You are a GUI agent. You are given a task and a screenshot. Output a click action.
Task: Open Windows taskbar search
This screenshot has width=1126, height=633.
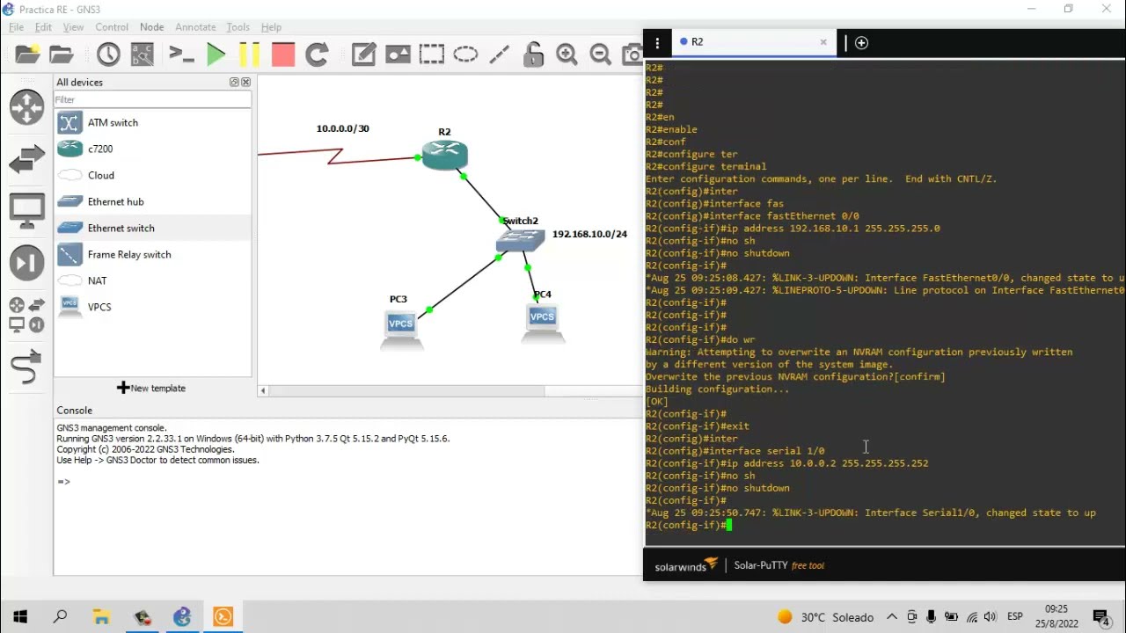tap(60, 617)
